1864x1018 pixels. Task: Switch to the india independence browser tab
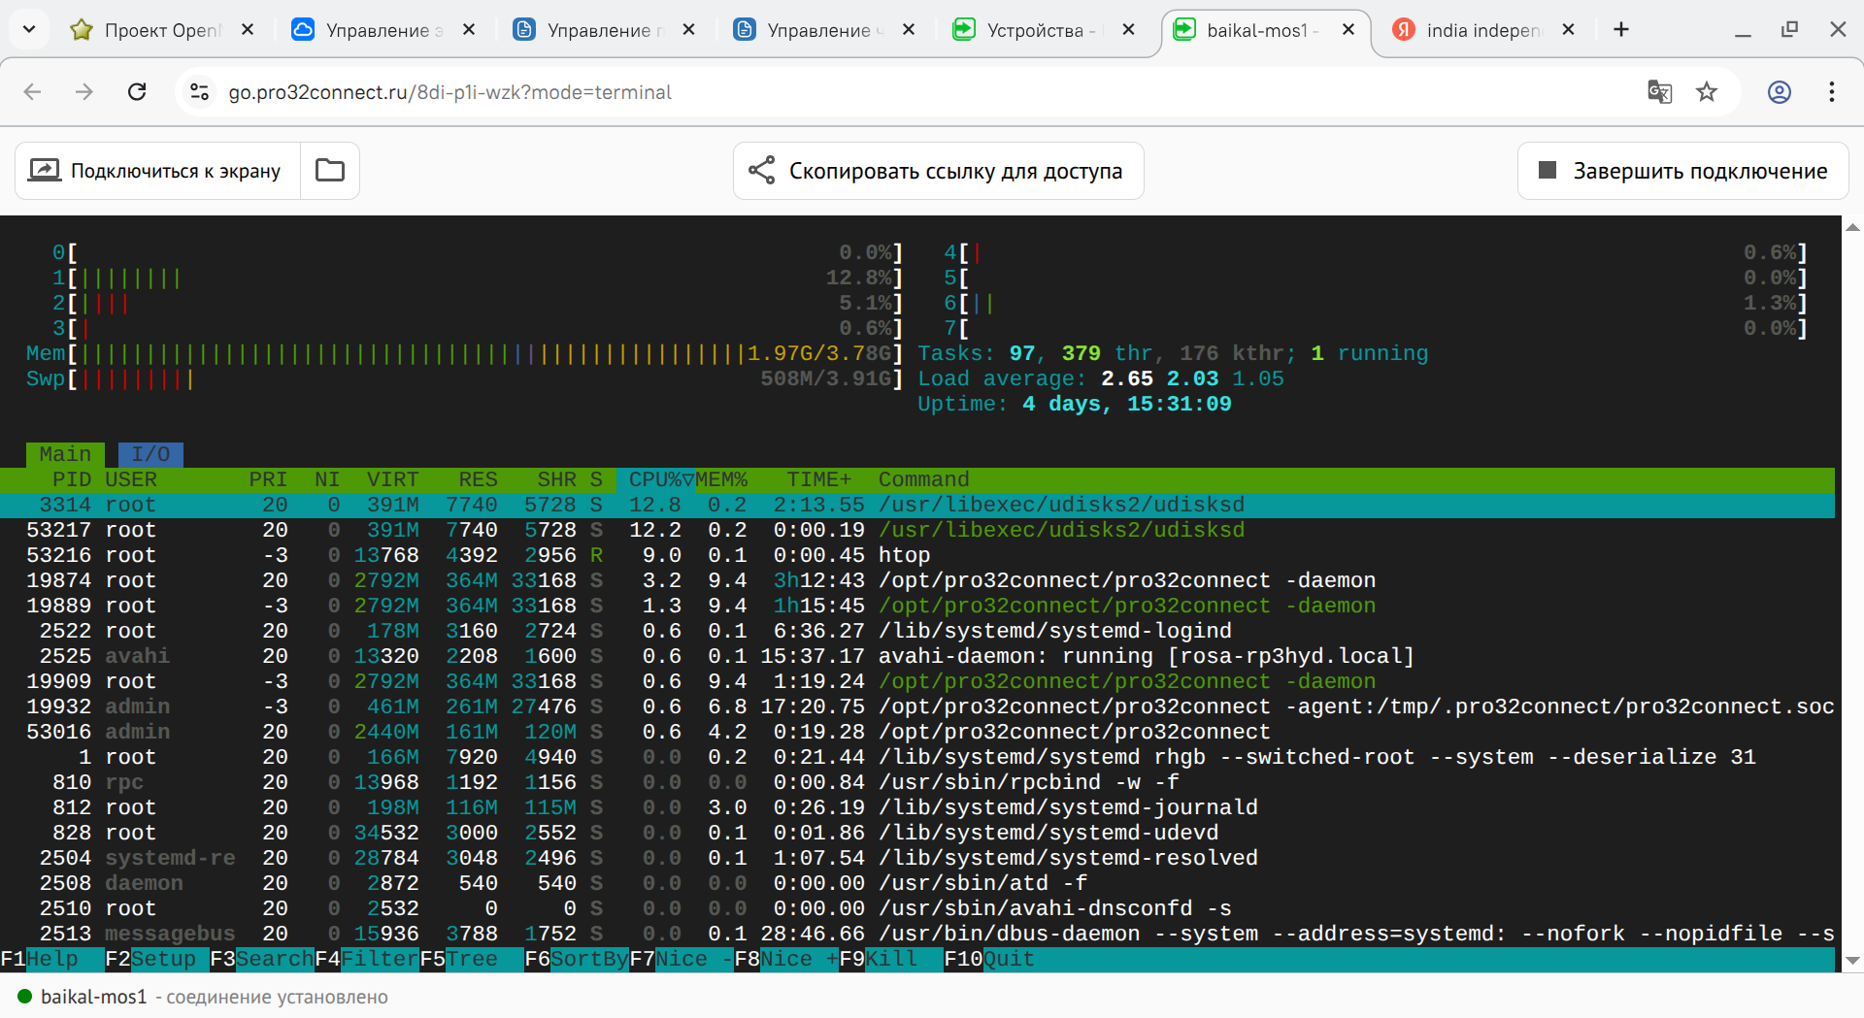[x=1481, y=30]
